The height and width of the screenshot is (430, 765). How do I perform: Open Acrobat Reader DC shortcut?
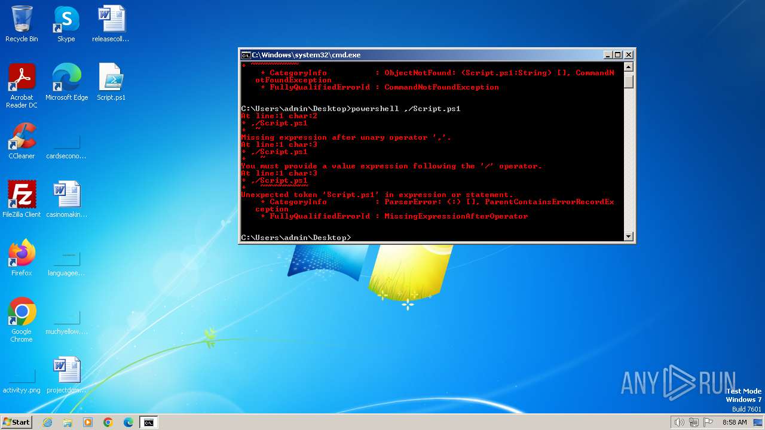tap(22, 85)
